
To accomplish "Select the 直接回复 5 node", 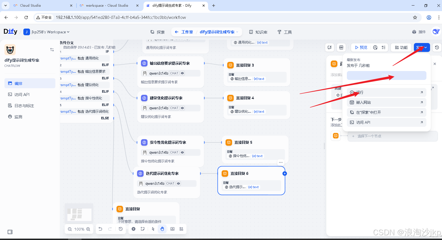I will 255,149.
